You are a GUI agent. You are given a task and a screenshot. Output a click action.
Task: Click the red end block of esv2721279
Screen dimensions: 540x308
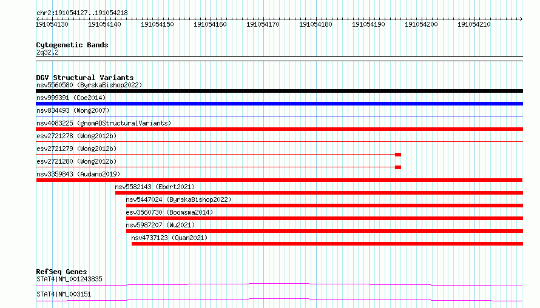(x=398, y=155)
